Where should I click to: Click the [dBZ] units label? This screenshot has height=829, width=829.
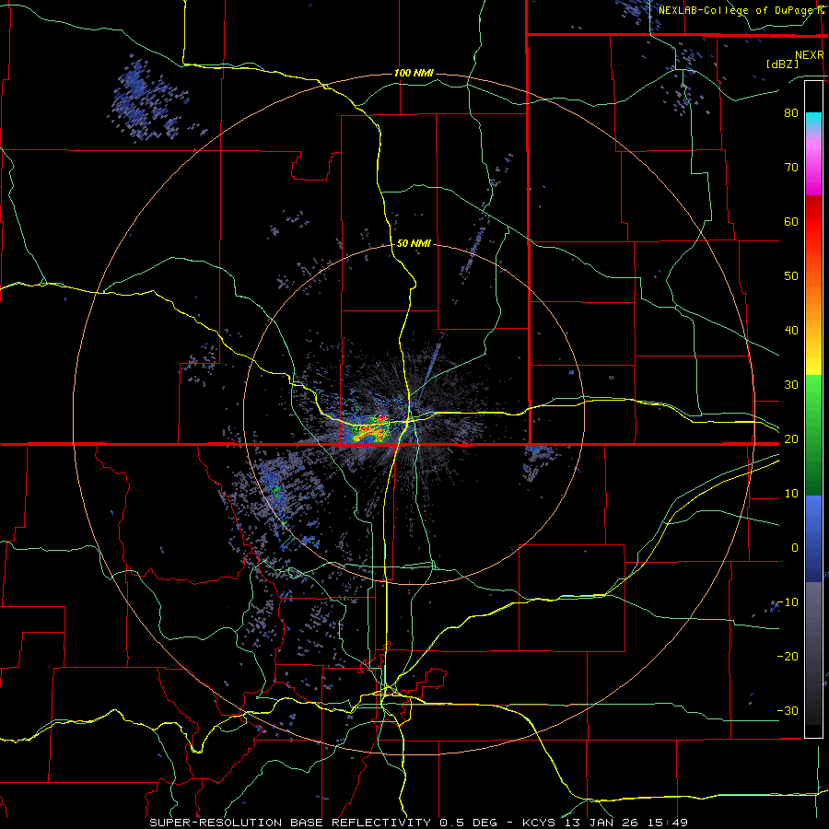[x=782, y=64]
